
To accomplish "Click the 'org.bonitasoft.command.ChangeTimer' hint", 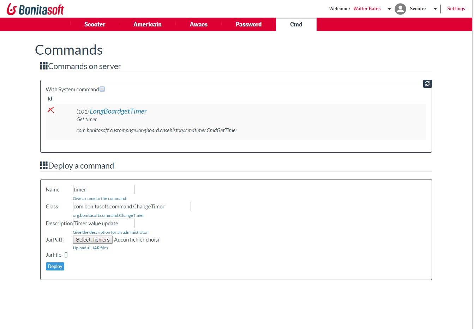I will click(108, 215).
